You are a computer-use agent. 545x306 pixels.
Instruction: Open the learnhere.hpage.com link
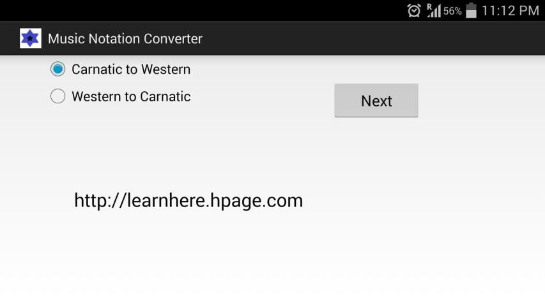[x=188, y=201]
